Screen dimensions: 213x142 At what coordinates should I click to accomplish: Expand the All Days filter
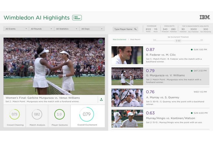92,29
